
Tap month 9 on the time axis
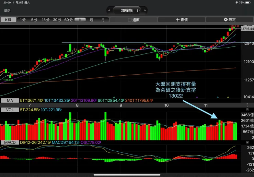121,105
